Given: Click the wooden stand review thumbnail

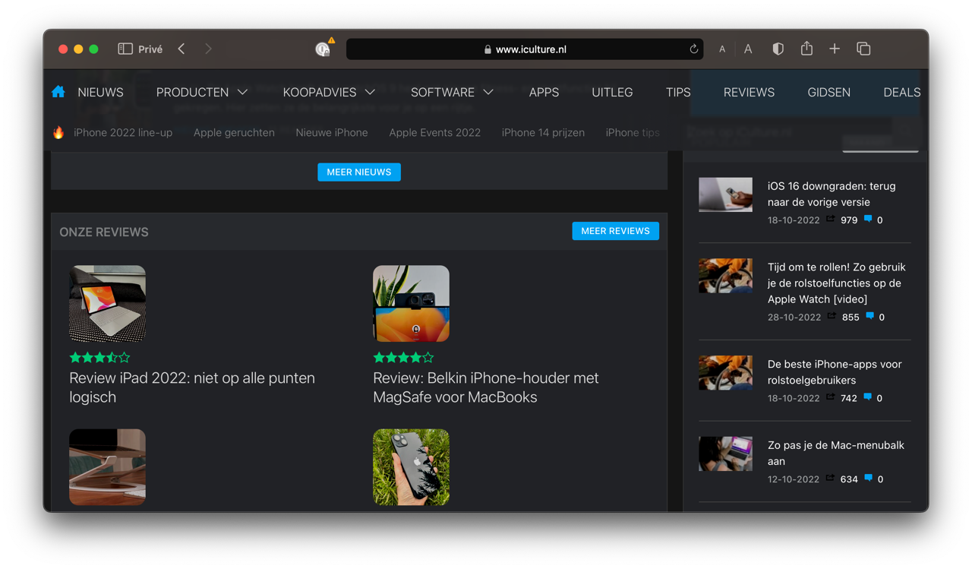Looking at the screenshot, I should (107, 466).
